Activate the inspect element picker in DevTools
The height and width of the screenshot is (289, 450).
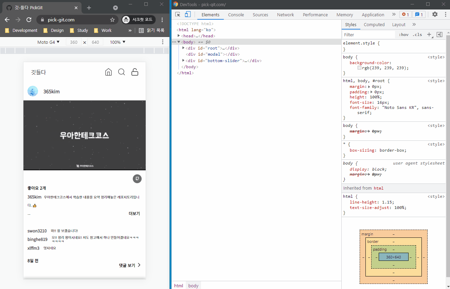(178, 14)
